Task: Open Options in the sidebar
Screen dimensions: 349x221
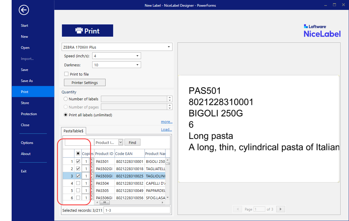Action: pos(27,143)
